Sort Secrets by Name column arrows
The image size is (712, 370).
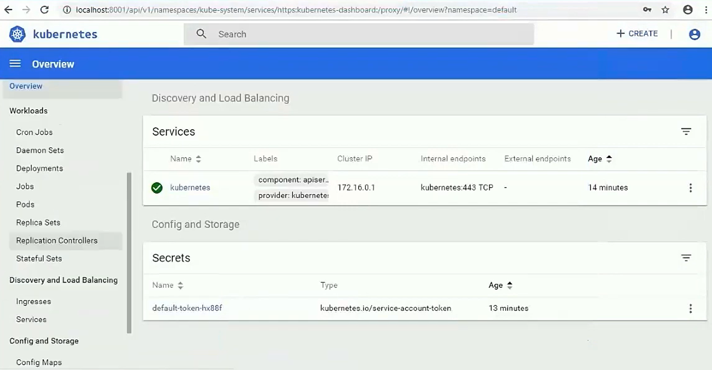tap(180, 285)
